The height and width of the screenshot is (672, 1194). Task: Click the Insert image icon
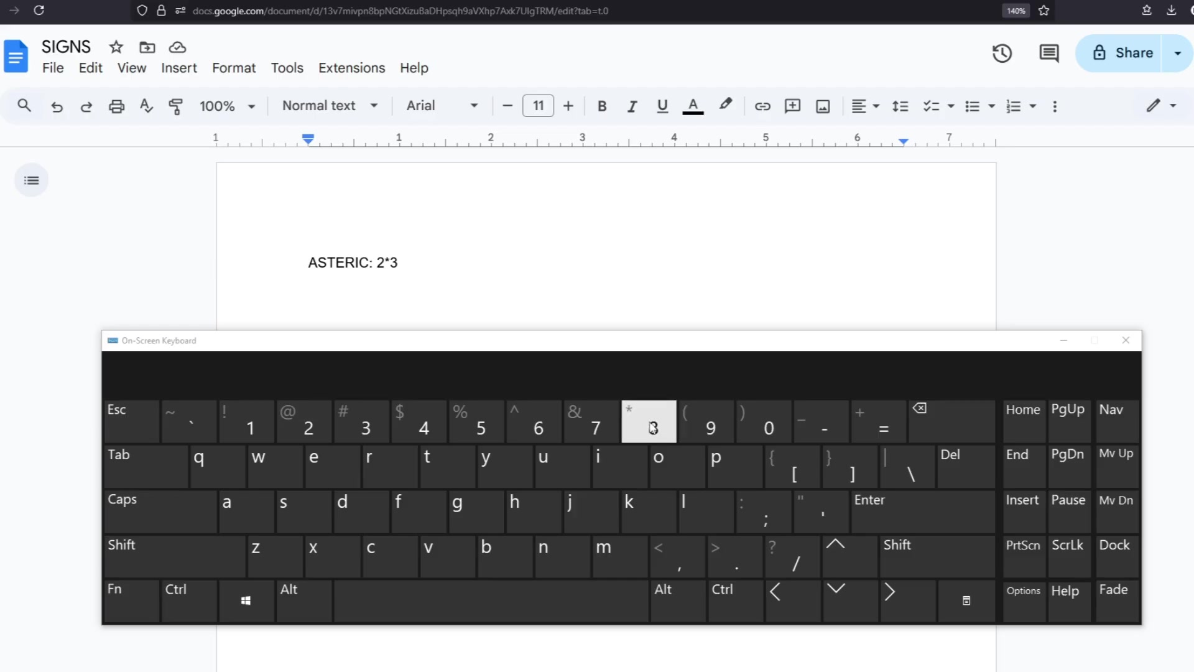(822, 106)
